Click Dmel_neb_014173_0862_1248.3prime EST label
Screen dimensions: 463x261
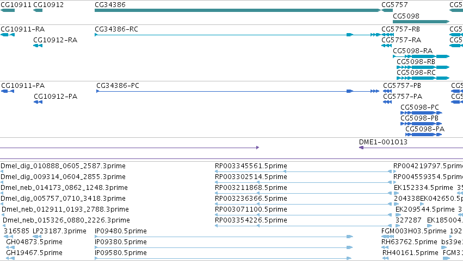(64, 188)
